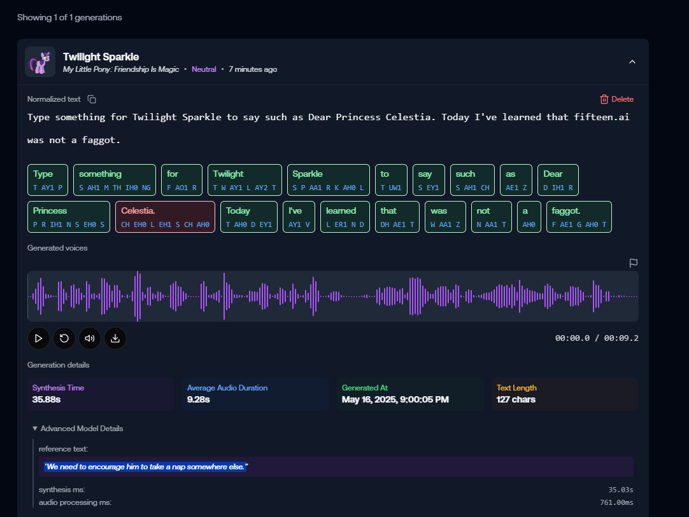The height and width of the screenshot is (517, 689).
Task: Select the 'say' phoneme chip
Action: (429, 180)
